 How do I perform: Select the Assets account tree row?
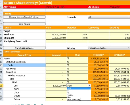click(x=24, y=58)
